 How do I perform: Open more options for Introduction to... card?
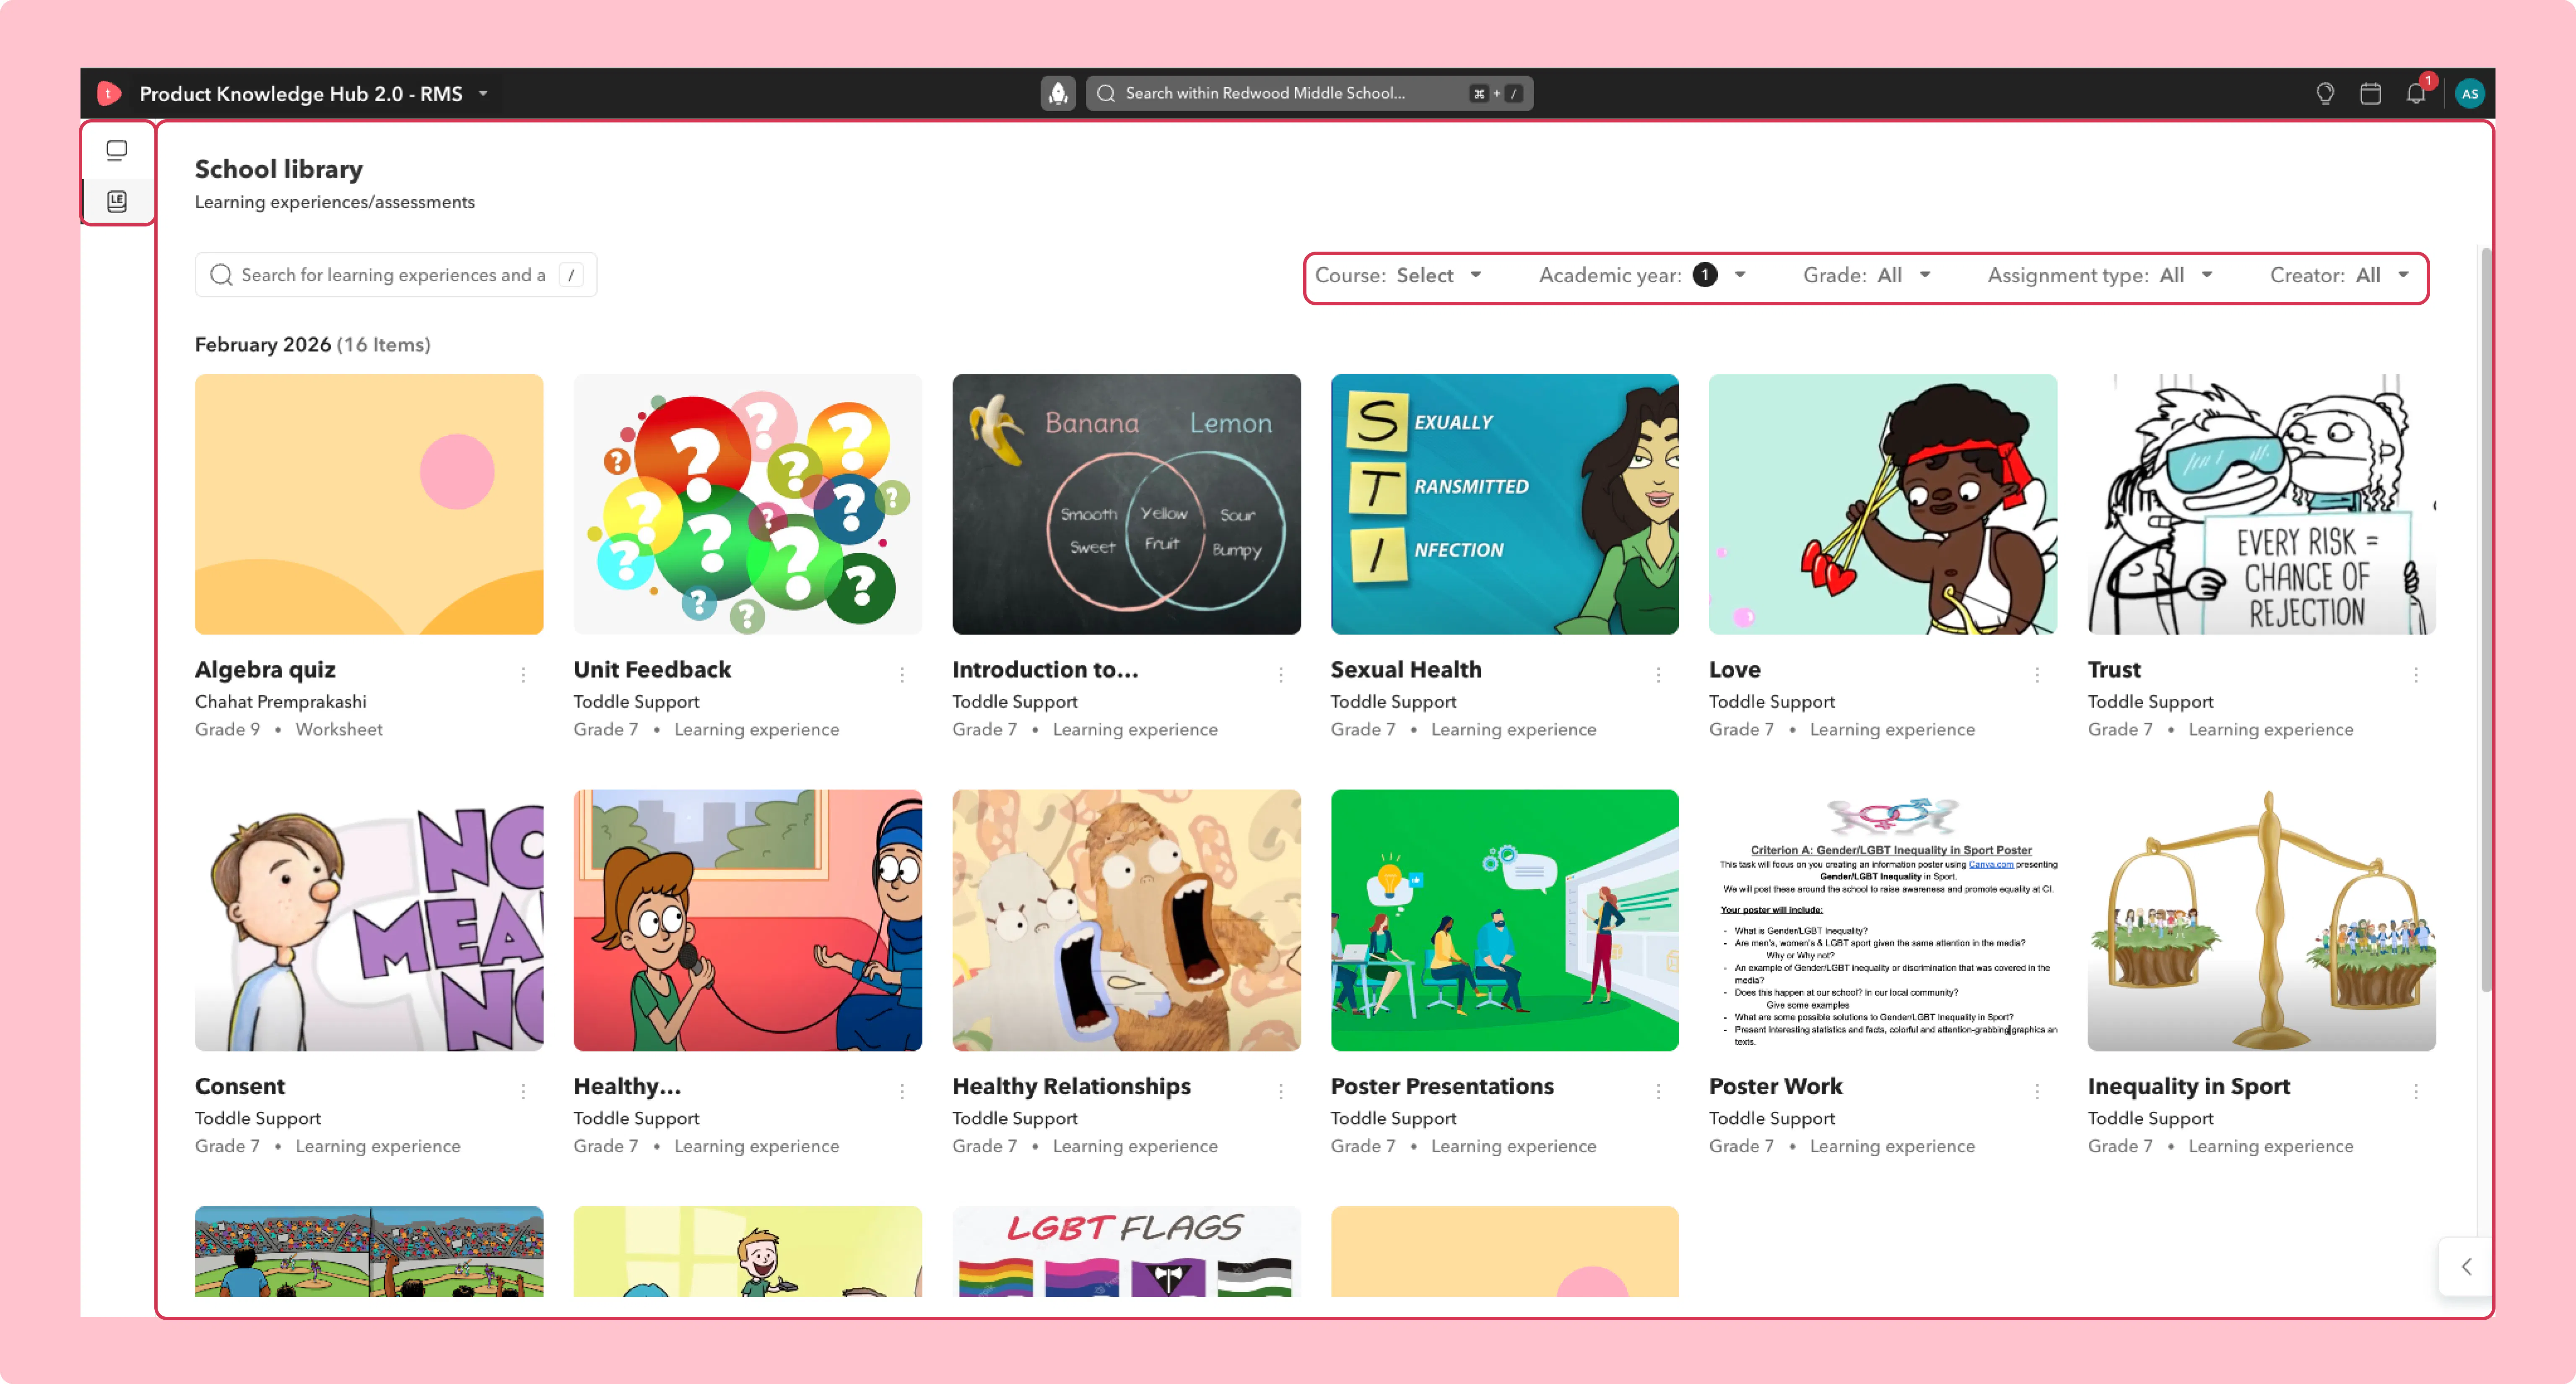click(x=1281, y=675)
